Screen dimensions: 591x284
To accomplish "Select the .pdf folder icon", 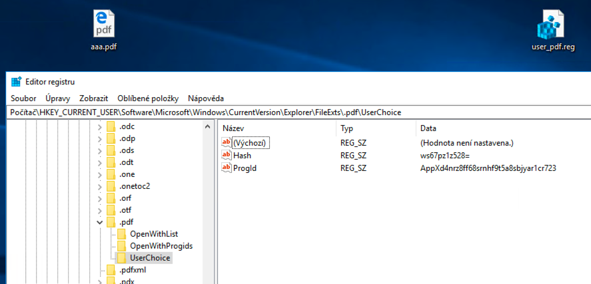I will click(111, 222).
